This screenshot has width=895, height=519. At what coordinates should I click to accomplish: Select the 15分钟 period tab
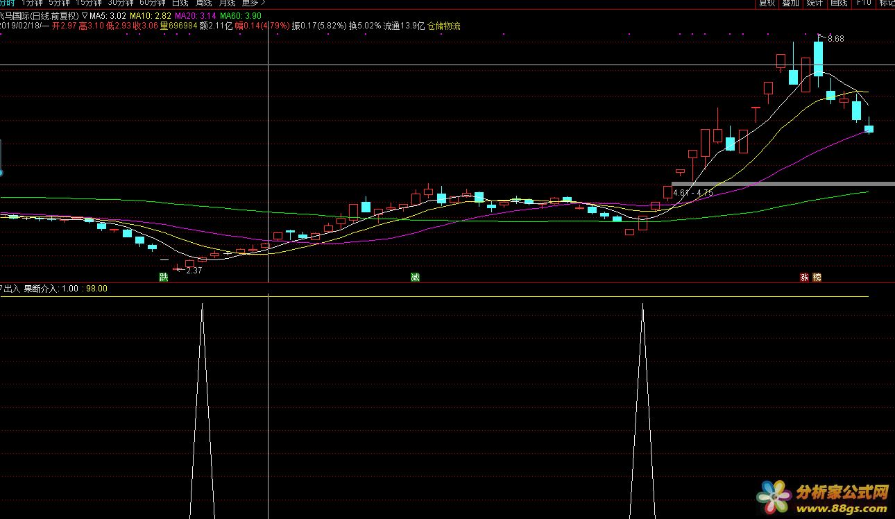(x=89, y=3)
